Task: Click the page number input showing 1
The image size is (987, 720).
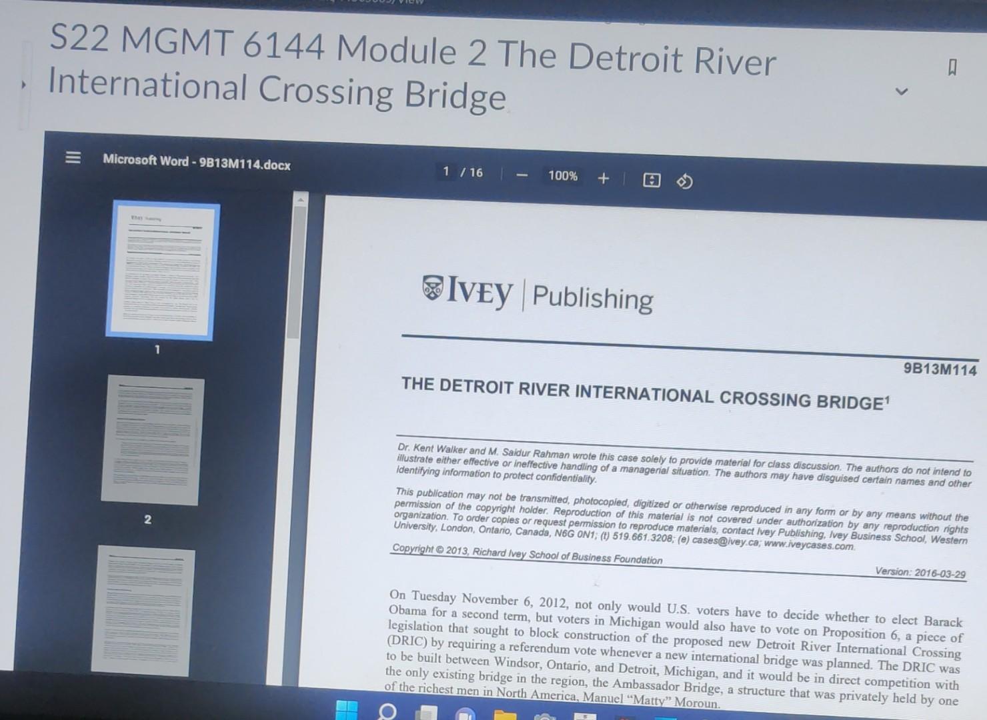Action: 445,172
